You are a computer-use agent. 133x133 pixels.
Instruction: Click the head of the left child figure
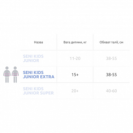(7, 68)
